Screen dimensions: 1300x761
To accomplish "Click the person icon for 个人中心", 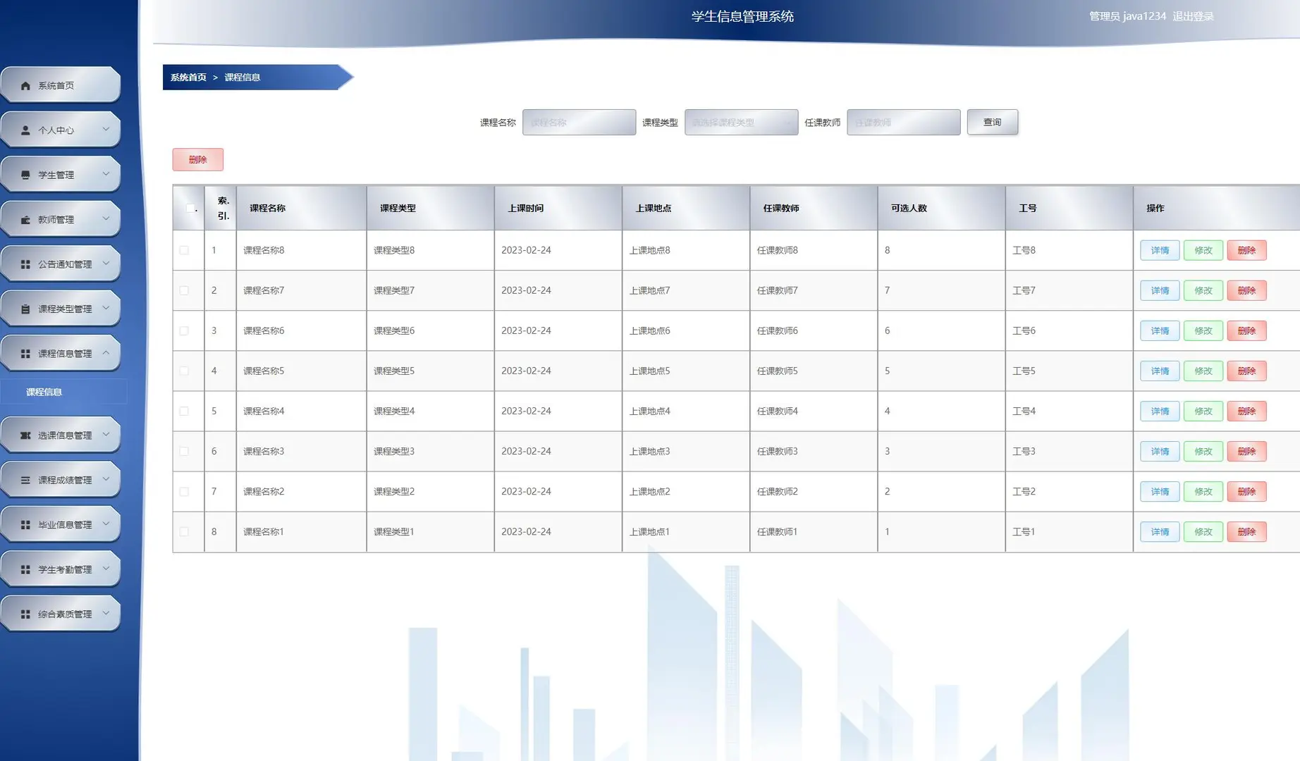I will pyautogui.click(x=25, y=130).
